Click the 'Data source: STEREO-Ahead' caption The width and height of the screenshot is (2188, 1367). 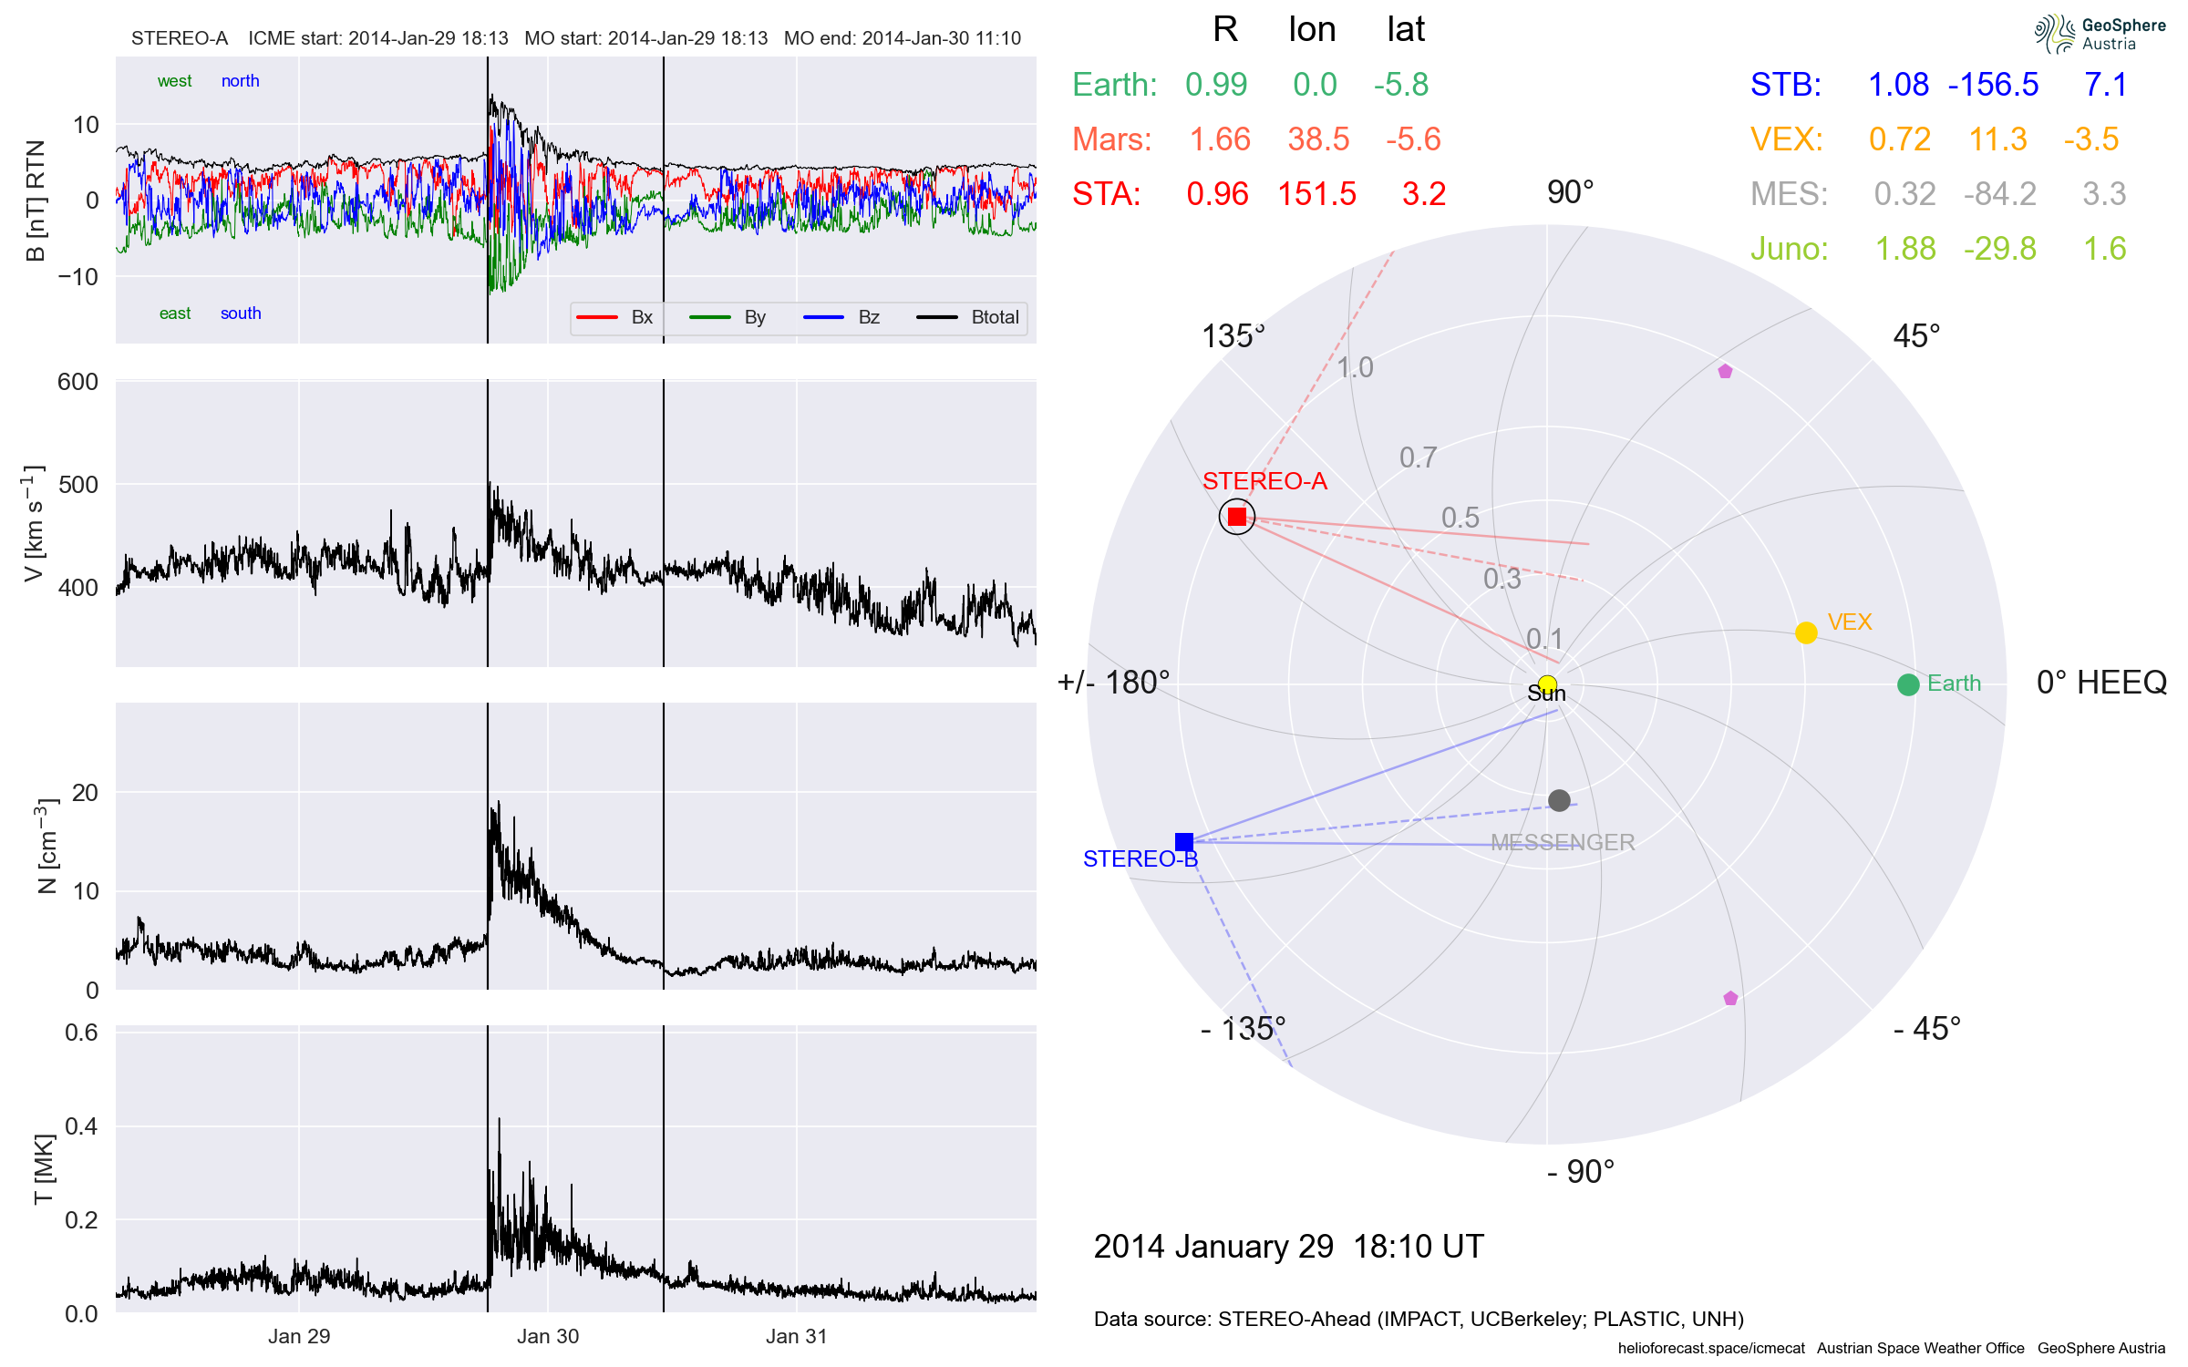[x=1419, y=1320]
